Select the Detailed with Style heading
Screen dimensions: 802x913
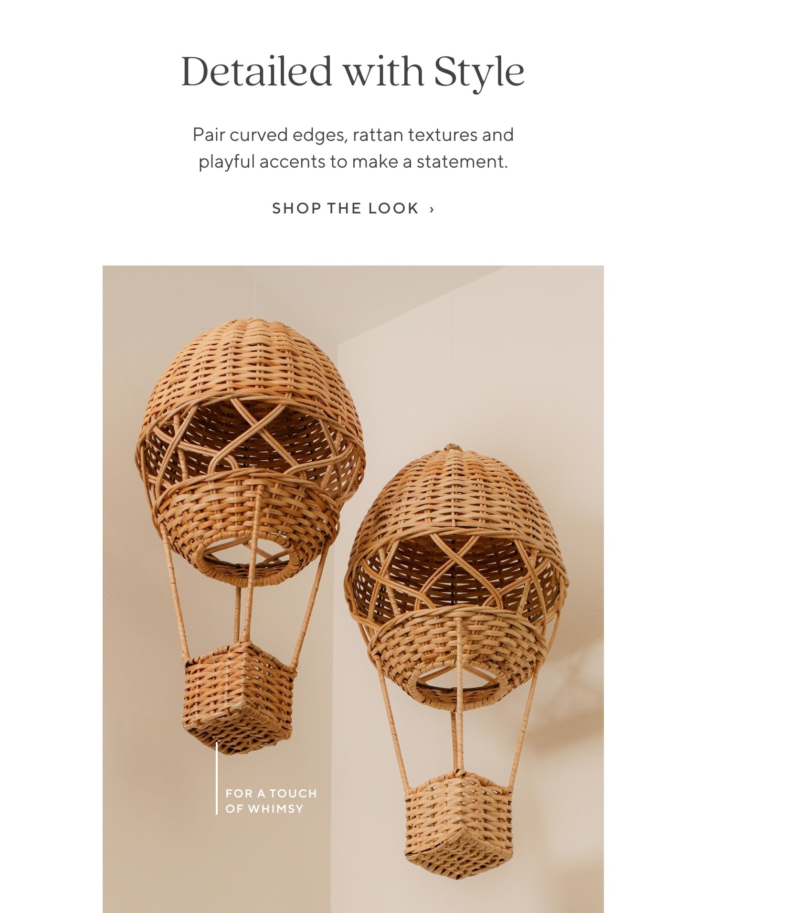[x=353, y=72]
